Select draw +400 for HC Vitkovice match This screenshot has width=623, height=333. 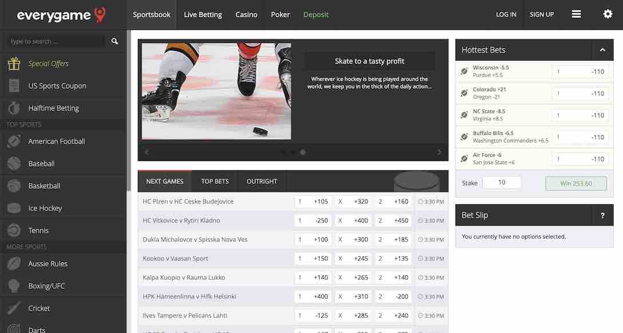[x=353, y=221]
